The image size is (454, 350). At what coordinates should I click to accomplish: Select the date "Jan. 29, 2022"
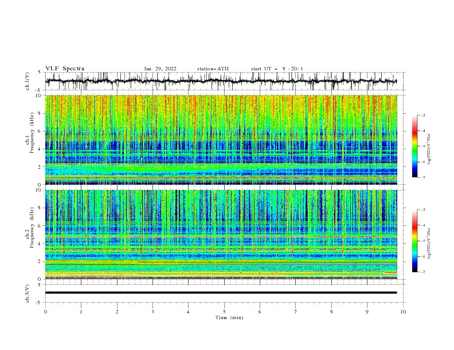[x=160, y=69]
